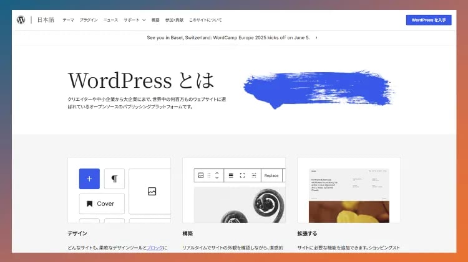Screen dimensions: 468x262
Task: Open the WordCamp Europe 2025 announcement link
Action: tap(228, 37)
